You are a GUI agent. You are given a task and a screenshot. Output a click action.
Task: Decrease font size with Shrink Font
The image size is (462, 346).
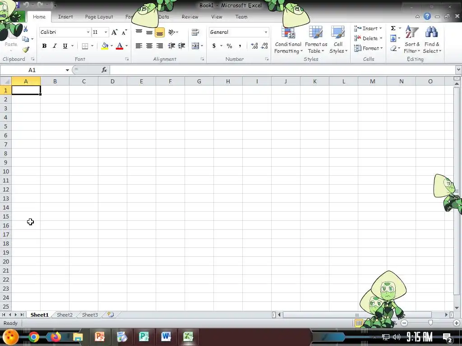(x=125, y=32)
